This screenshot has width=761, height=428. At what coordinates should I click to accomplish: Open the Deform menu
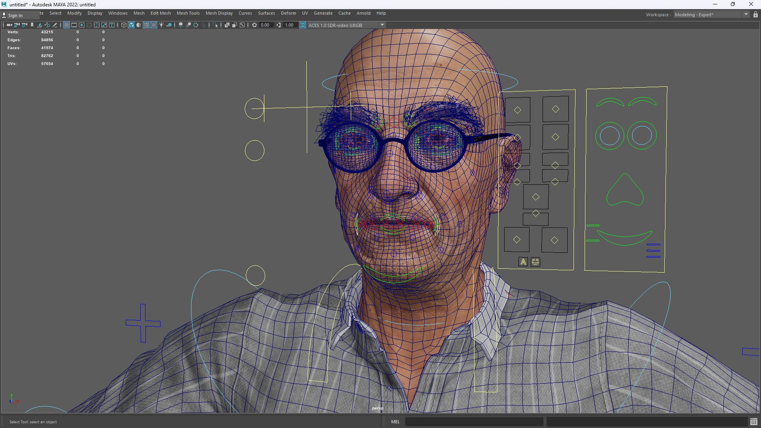(288, 13)
